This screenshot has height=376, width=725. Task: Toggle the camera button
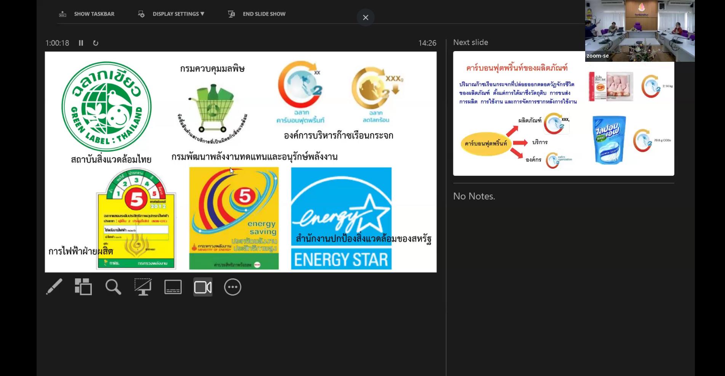[x=203, y=287]
